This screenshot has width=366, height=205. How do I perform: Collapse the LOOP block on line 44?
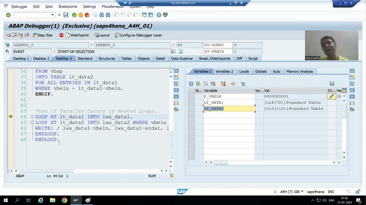32,117
